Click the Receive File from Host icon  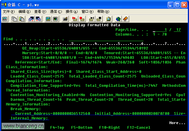(38, 19)
